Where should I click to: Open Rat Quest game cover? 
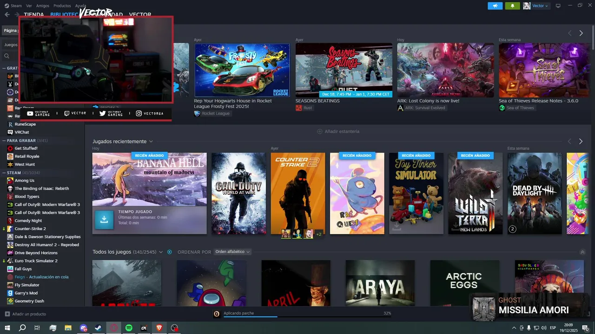tap(357, 193)
